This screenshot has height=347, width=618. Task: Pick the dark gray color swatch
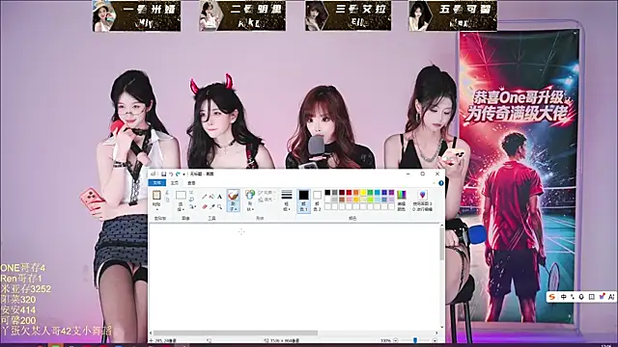335,193
